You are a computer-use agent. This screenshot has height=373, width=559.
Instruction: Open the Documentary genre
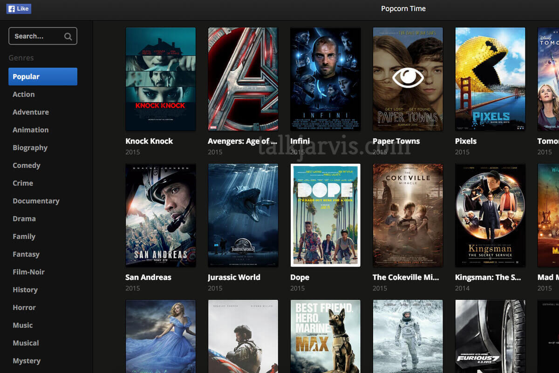(x=36, y=201)
